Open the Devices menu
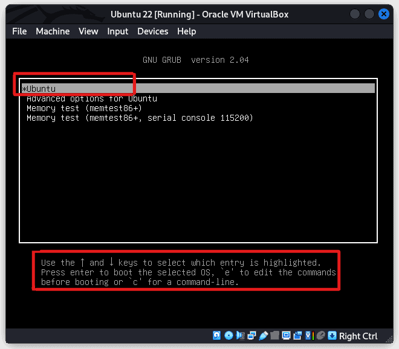This screenshot has width=399, height=349. click(x=152, y=31)
